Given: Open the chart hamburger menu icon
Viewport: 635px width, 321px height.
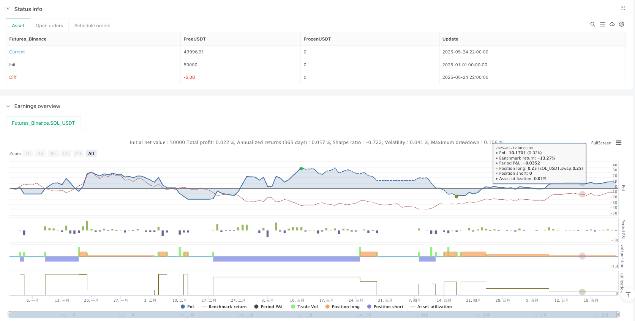Looking at the screenshot, I should click(619, 143).
